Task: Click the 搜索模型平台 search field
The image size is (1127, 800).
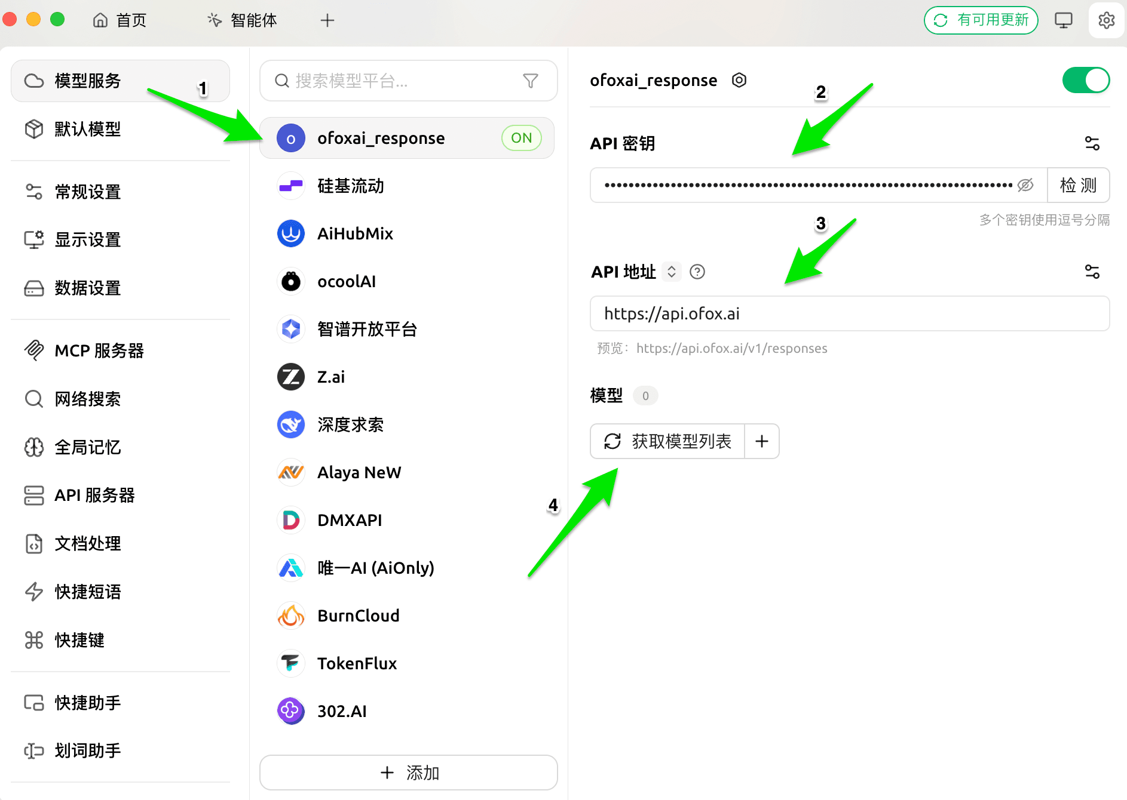Action: point(409,81)
